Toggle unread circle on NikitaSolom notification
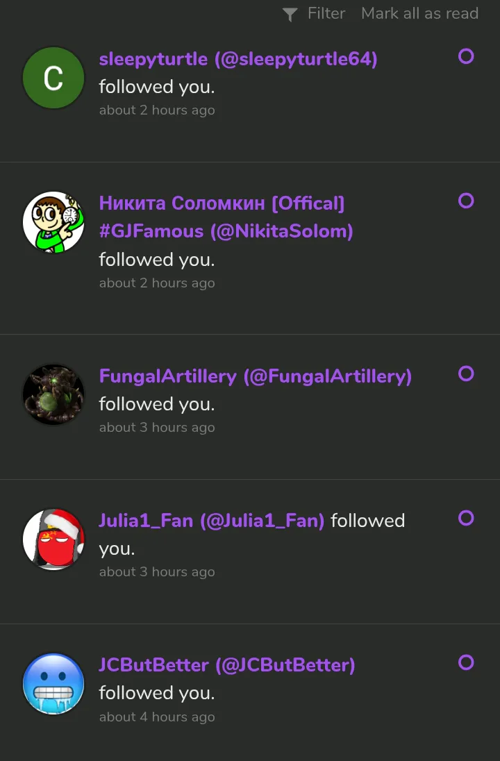This screenshot has width=500, height=761. [466, 201]
